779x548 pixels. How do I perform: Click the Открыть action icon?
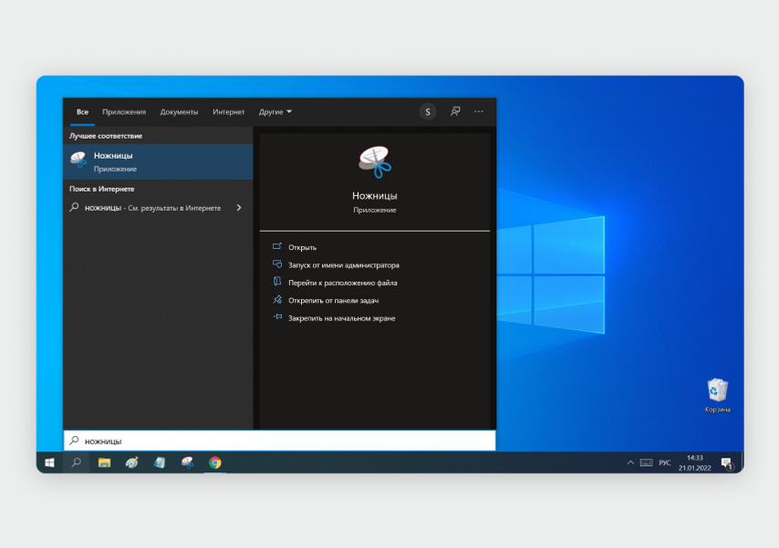pyautogui.click(x=277, y=246)
